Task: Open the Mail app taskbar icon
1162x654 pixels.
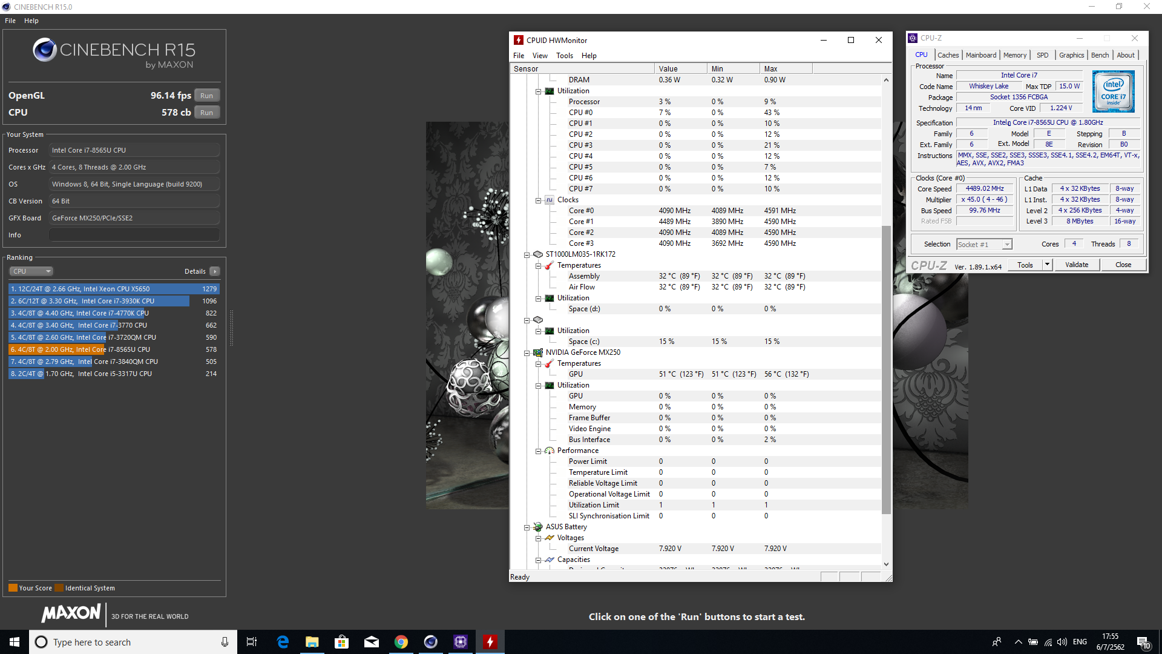Action: tap(371, 642)
